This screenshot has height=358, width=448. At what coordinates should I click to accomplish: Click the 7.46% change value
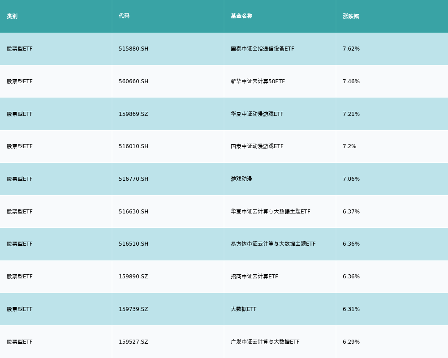coord(351,81)
